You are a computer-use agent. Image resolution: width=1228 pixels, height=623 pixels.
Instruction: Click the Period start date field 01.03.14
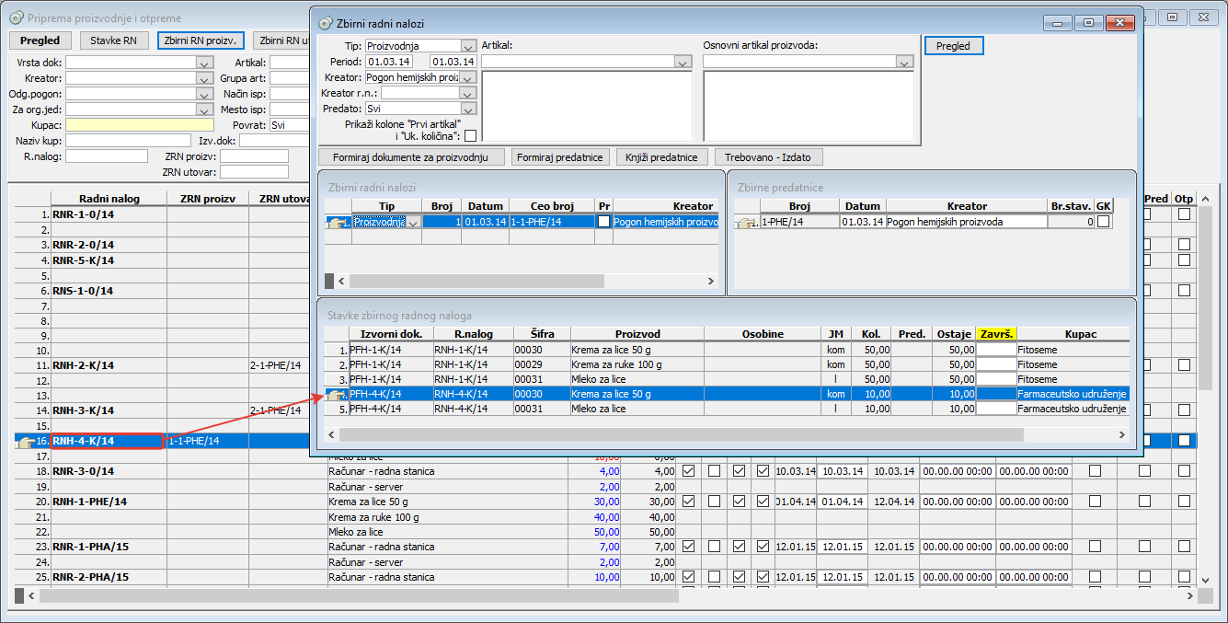(389, 62)
